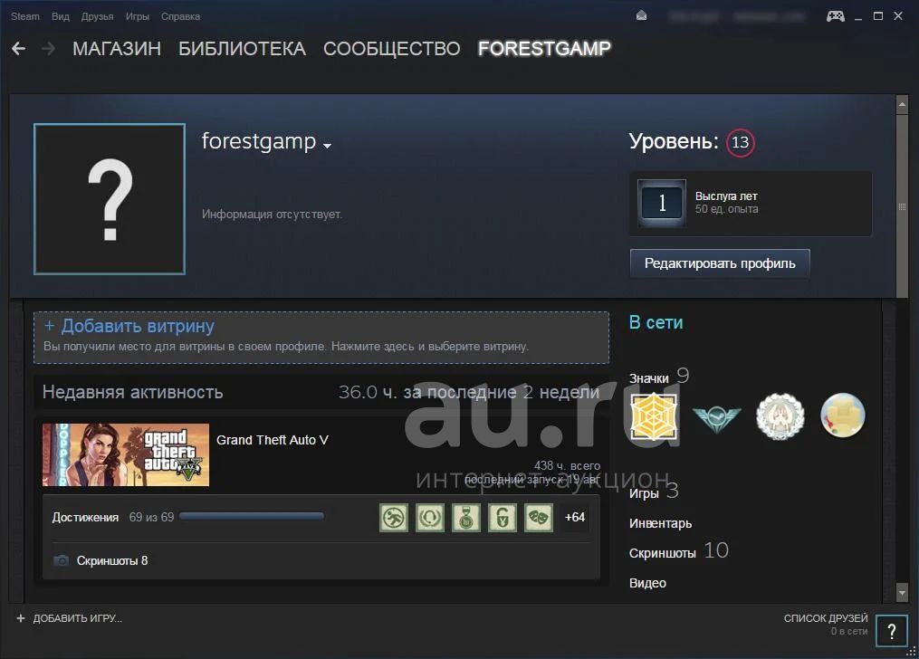Switch to the БИБЛИОТЕКА tab

tap(242, 49)
